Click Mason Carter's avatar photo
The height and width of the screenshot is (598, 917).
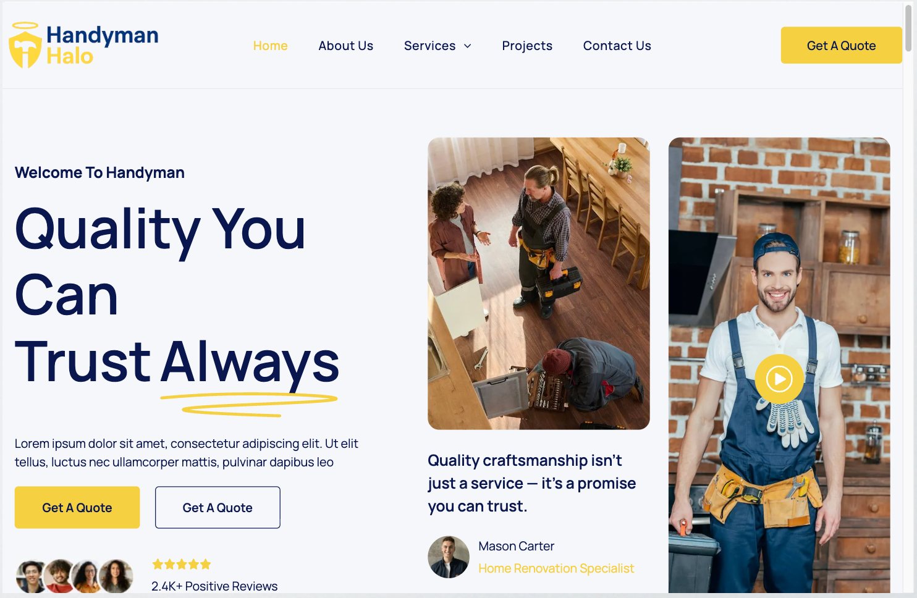[x=449, y=557]
